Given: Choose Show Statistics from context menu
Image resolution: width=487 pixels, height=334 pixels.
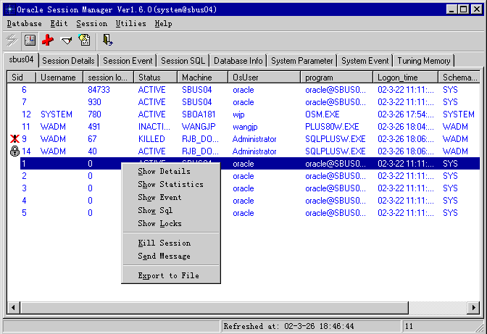Looking at the screenshot, I should 171,184.
